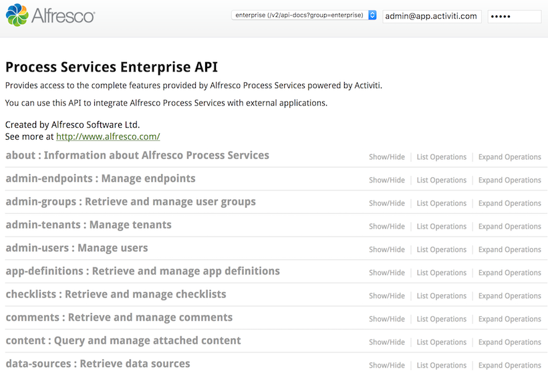Click Expand Operations for admin-tenants
The width and height of the screenshot is (548, 371).
[x=509, y=226]
